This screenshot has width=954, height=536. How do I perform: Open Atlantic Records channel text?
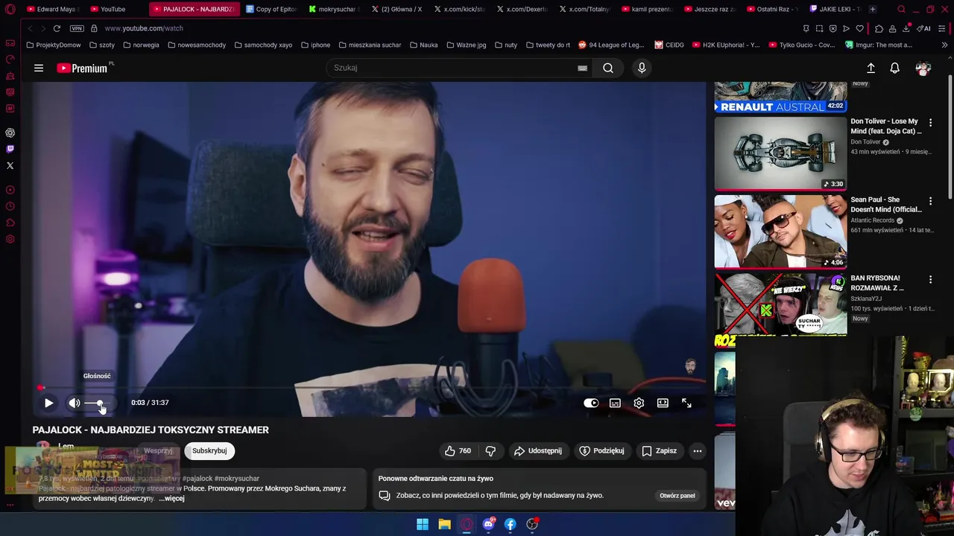872,220
